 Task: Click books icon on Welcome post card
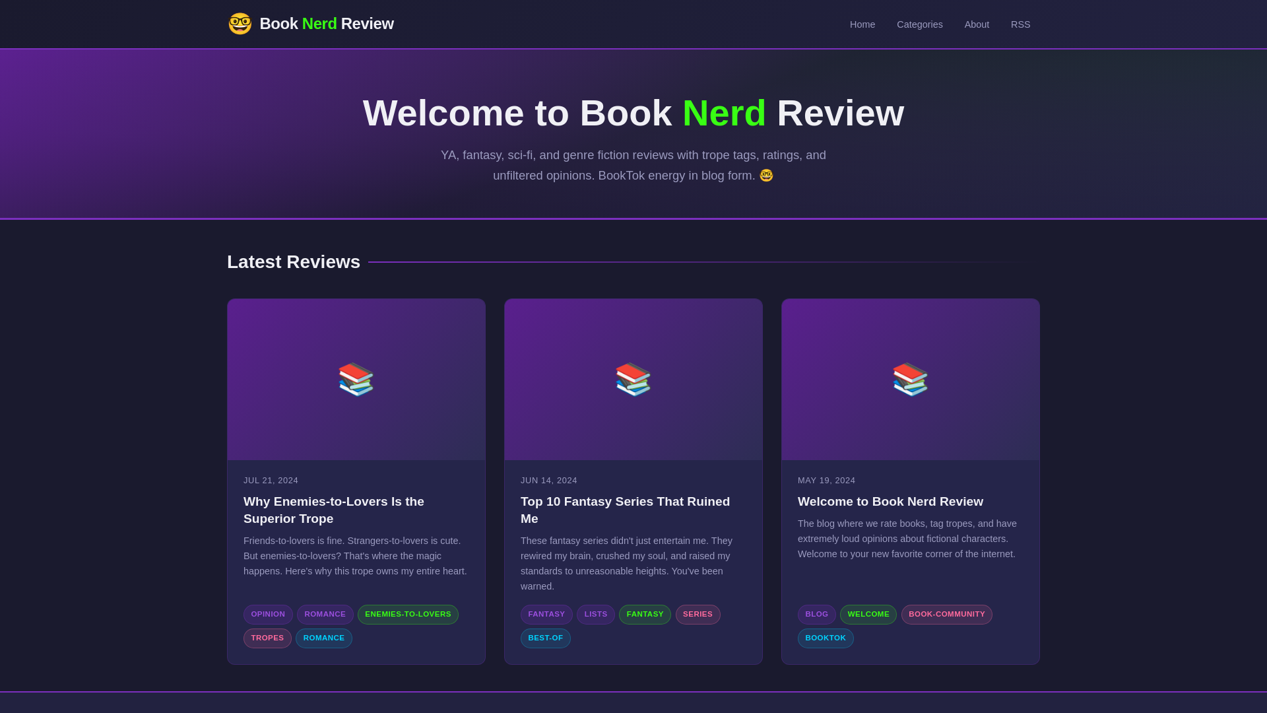coord(911,380)
